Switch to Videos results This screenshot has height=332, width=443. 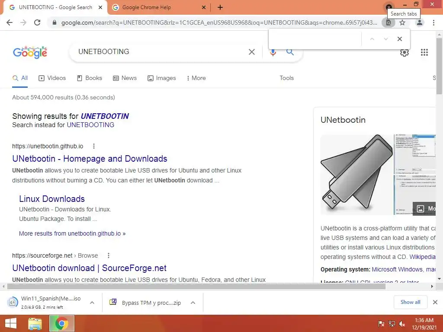52,78
